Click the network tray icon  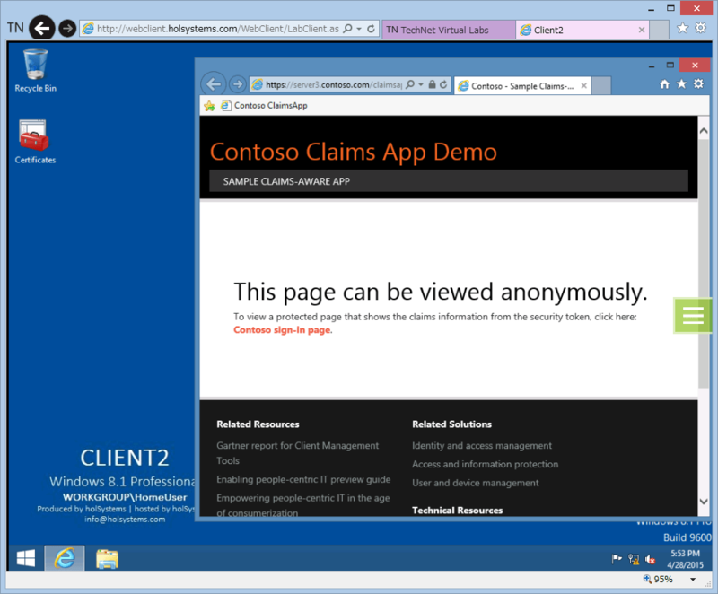coord(634,559)
